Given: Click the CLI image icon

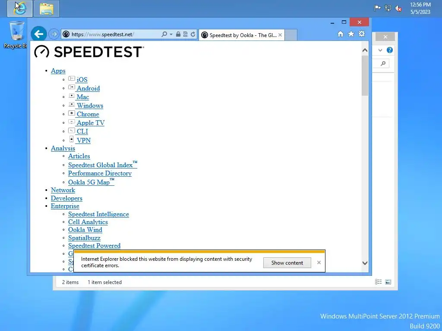Looking at the screenshot, I should [72, 131].
